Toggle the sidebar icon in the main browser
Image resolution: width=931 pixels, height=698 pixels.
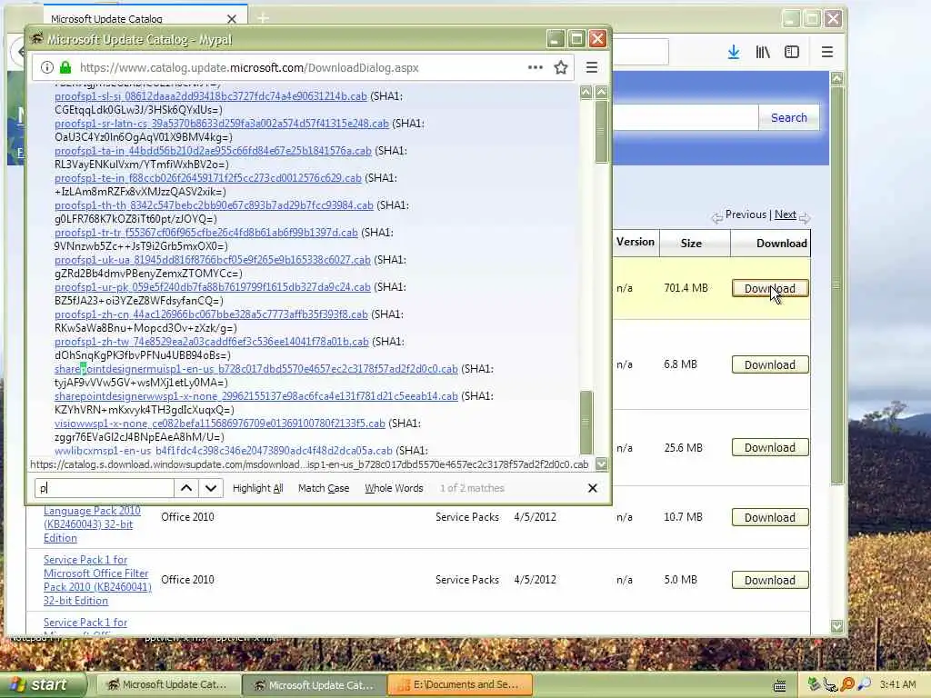click(792, 52)
